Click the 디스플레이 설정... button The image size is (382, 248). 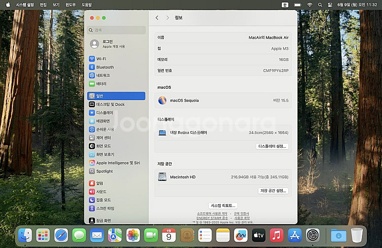[x=272, y=146]
